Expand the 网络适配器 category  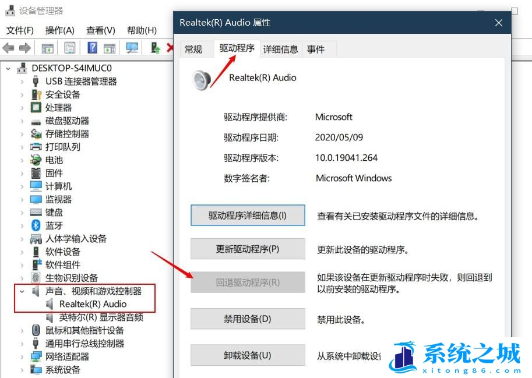tap(22, 356)
